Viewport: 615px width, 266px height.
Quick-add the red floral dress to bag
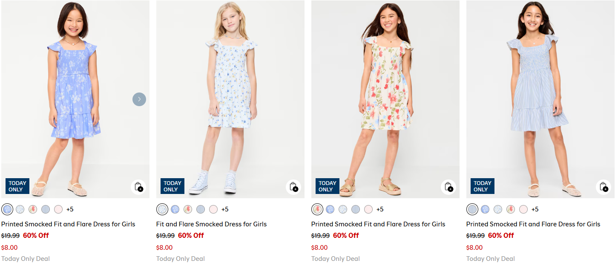[x=448, y=187]
